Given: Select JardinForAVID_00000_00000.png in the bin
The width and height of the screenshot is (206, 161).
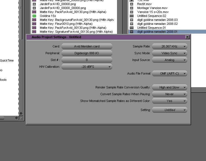Looking at the screenshot, I should tap(63, 8).
